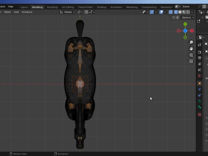The width and height of the screenshot is (208, 156).
Task: Open Global transform orientation dropdown
Action: (68, 12)
